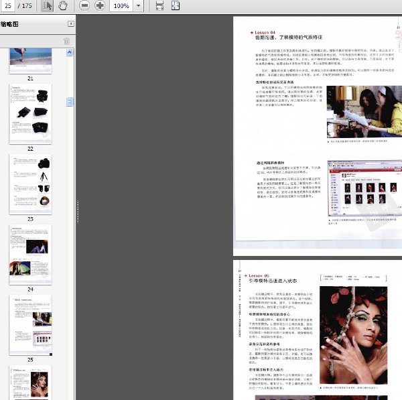402x400 pixels.
Task: Click the zoom out minus button
Action: [84, 5]
